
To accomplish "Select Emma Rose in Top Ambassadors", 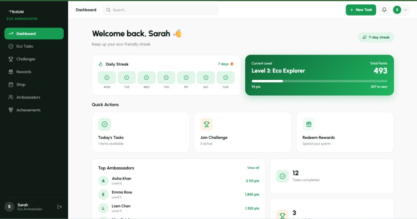I will click(x=178, y=195).
